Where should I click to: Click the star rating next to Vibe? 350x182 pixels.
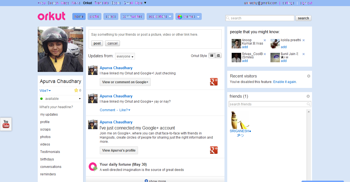pos(76,90)
